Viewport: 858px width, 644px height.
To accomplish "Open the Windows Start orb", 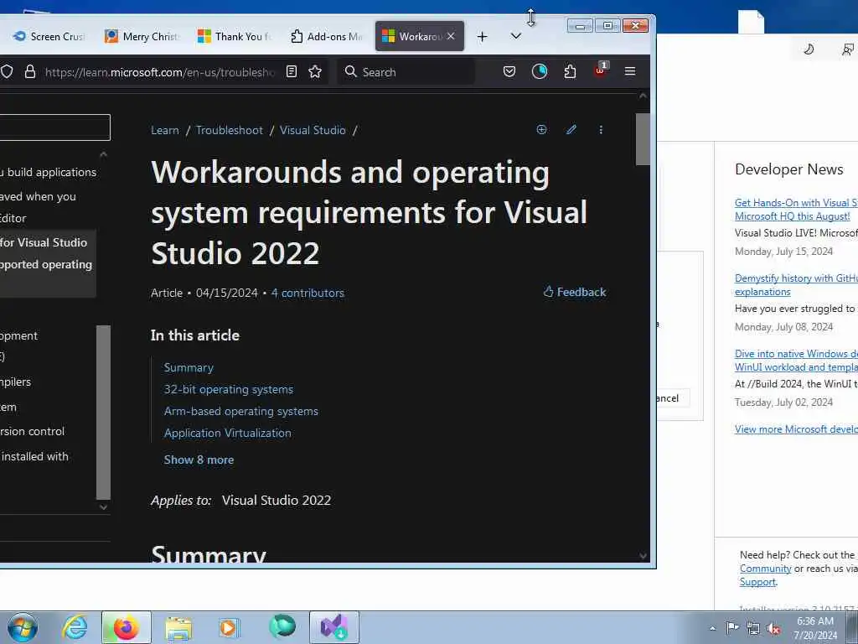I will point(23,627).
